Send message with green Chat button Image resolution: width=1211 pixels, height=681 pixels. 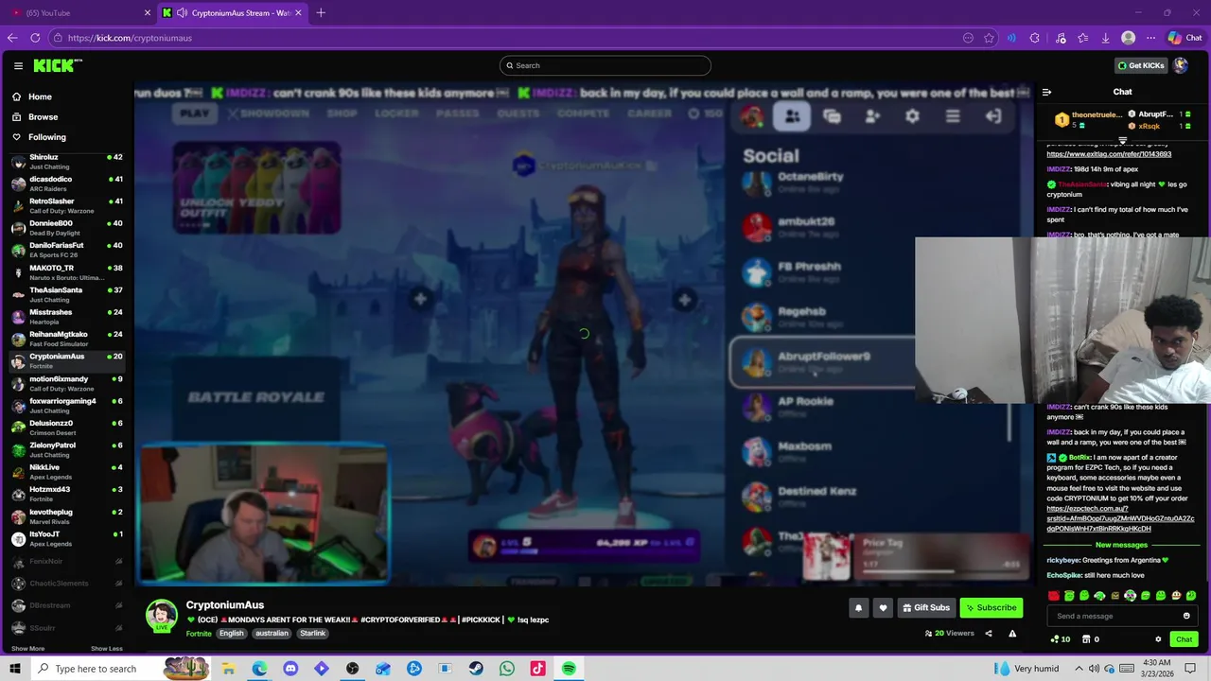point(1184,639)
